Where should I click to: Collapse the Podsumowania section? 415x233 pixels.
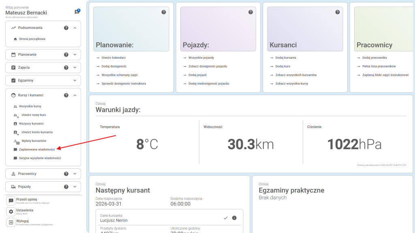point(75,28)
